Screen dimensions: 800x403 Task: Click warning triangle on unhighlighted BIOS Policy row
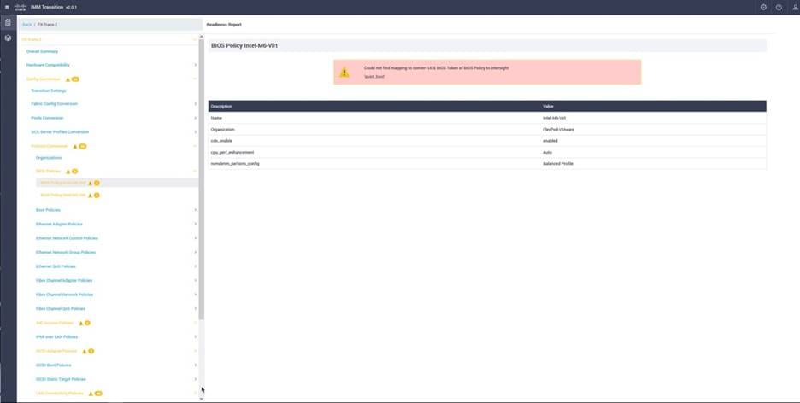(91, 196)
